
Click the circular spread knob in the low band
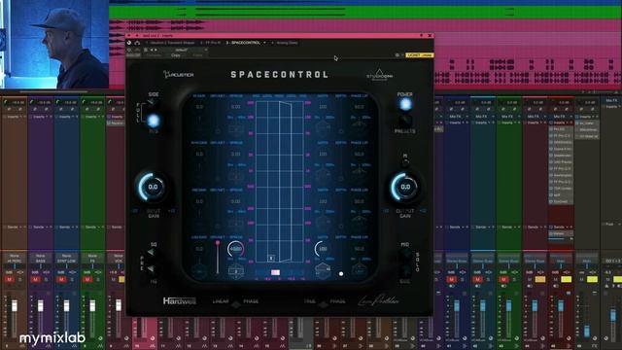coord(235,249)
